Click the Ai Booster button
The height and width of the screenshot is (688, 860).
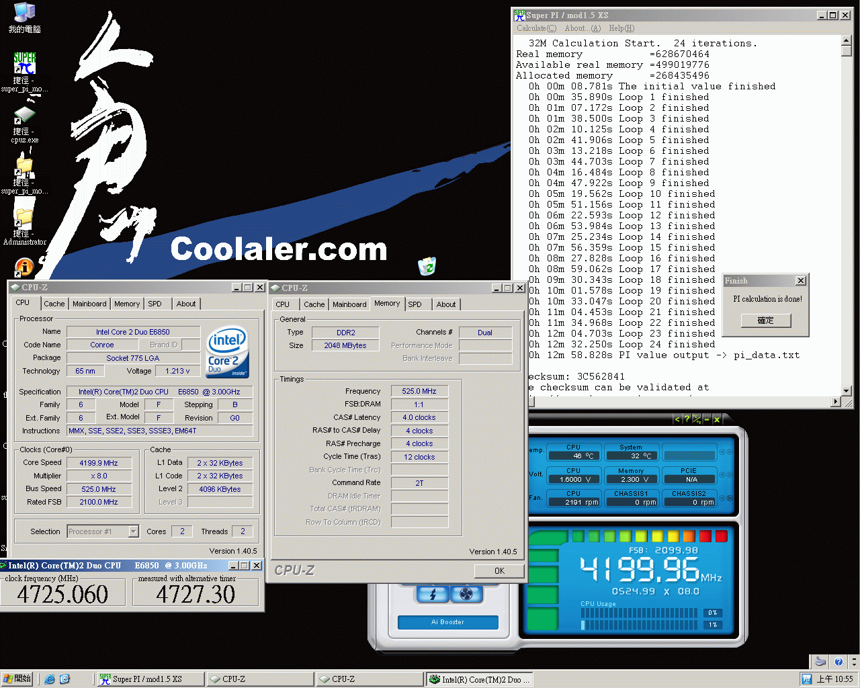point(447,622)
